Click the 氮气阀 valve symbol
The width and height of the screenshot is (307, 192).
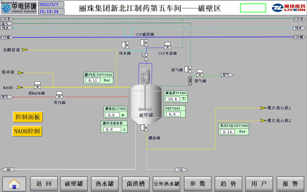pos(188,69)
